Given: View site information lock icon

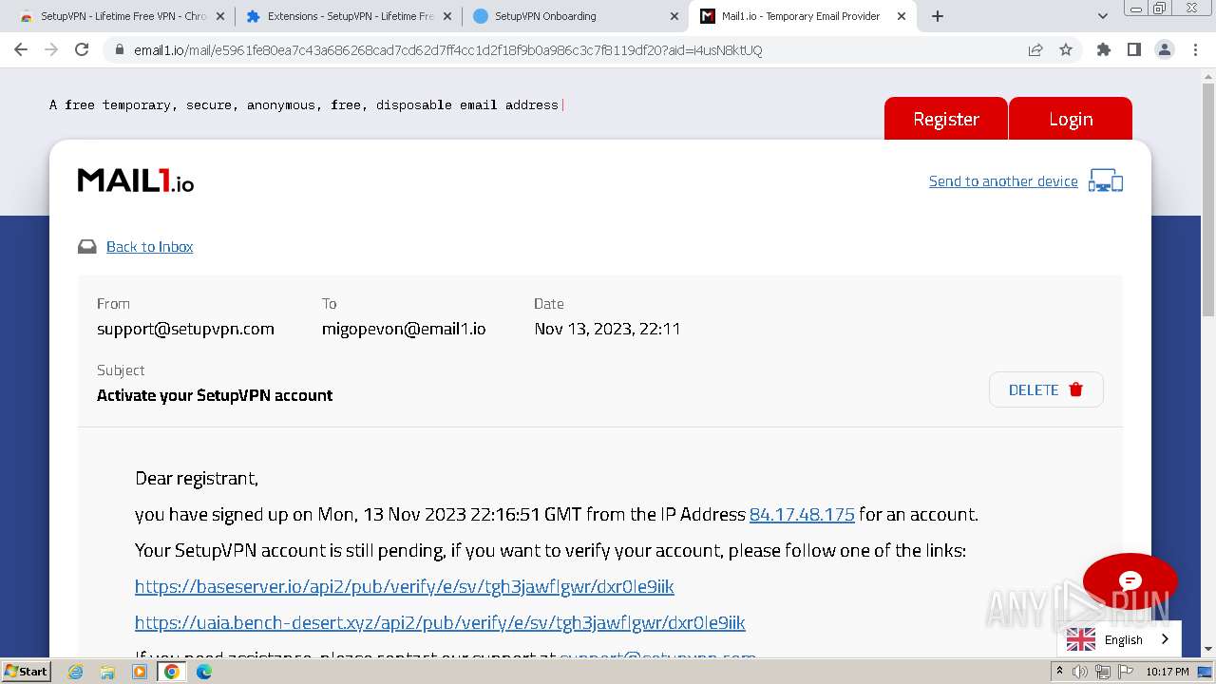Looking at the screenshot, I should (120, 49).
